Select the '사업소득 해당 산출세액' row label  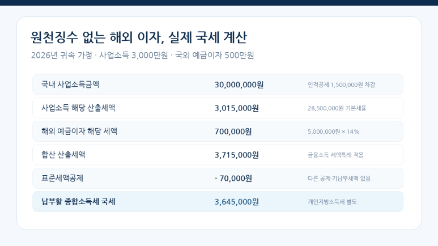pyautogui.click(x=78, y=108)
